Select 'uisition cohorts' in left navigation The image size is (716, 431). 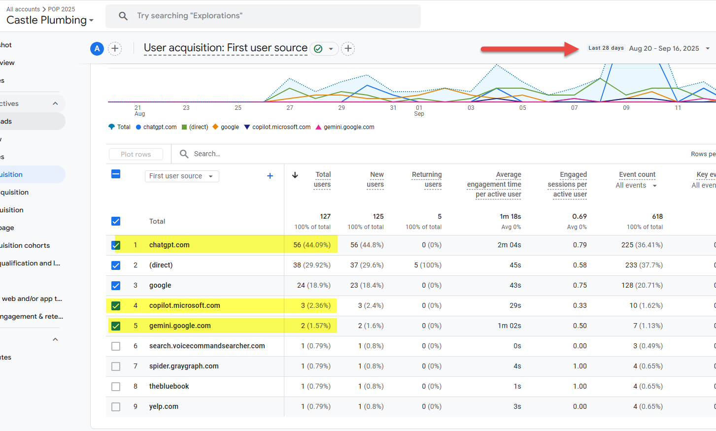[x=25, y=245]
